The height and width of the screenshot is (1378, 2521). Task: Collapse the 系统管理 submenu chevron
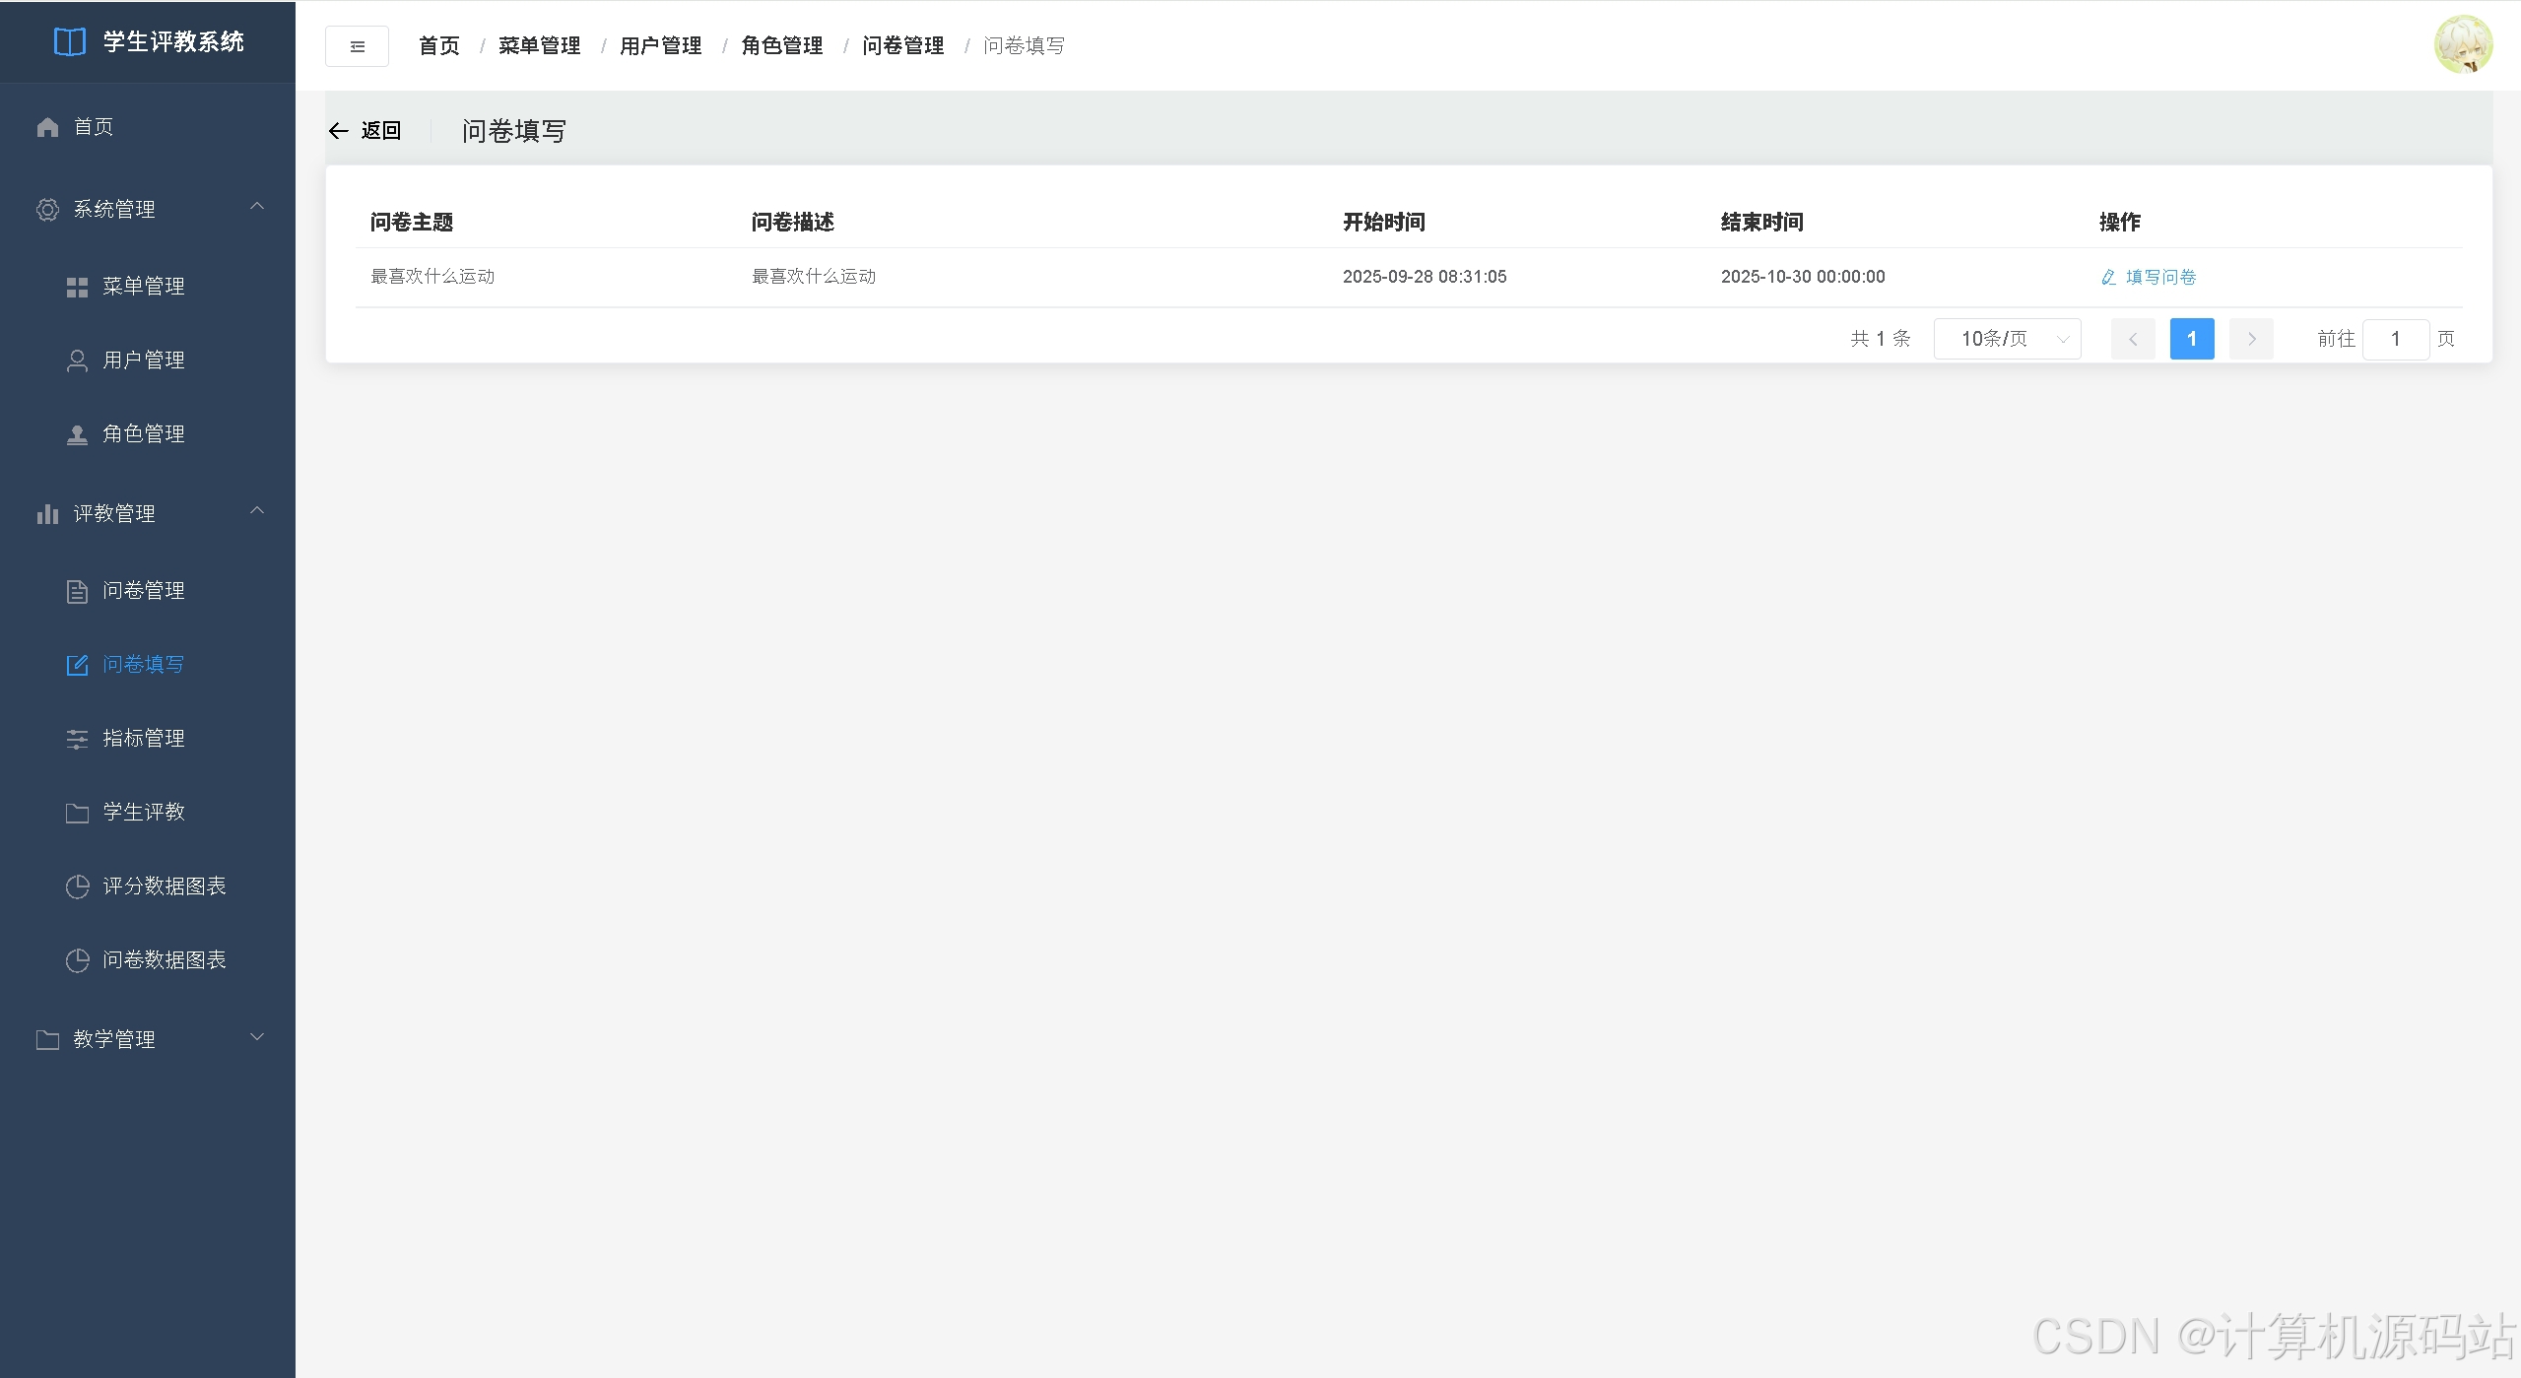point(257,206)
